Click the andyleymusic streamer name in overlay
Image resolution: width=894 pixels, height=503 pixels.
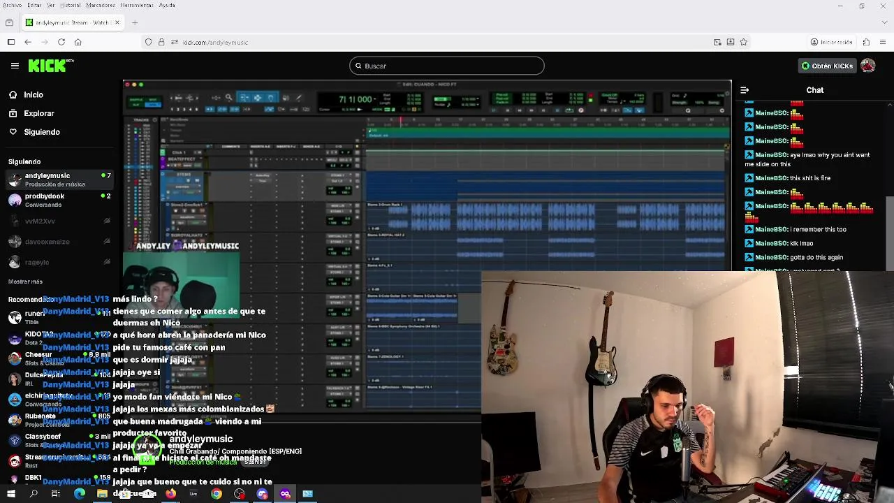coord(201,439)
